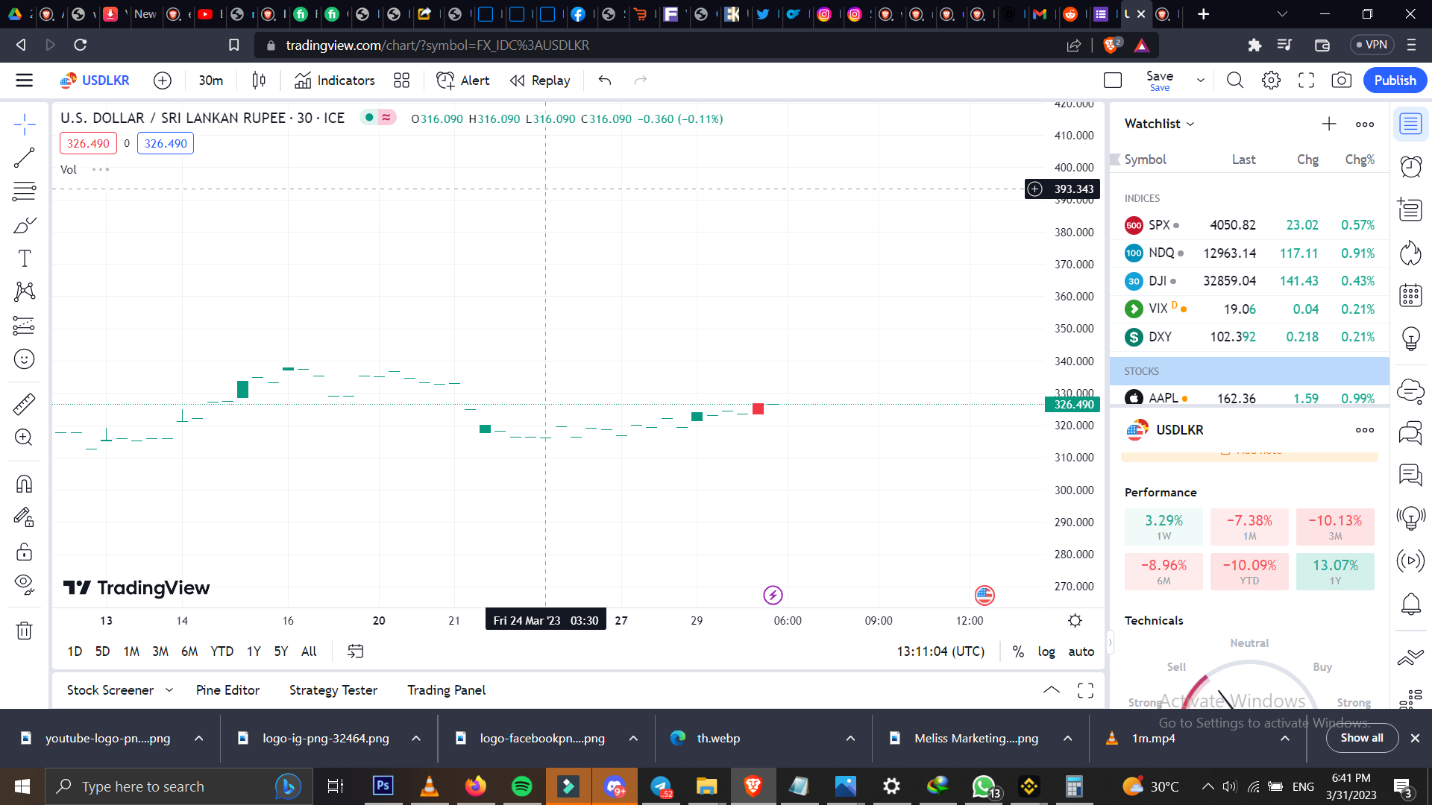The width and height of the screenshot is (1432, 805).
Task: Select the 1D date range
Action: (75, 651)
